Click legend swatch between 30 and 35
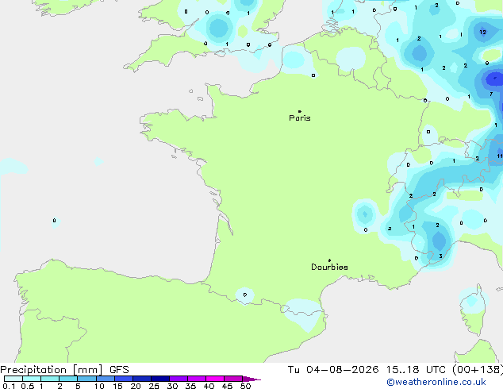Screen dimensions: 503x389 (179, 379)
